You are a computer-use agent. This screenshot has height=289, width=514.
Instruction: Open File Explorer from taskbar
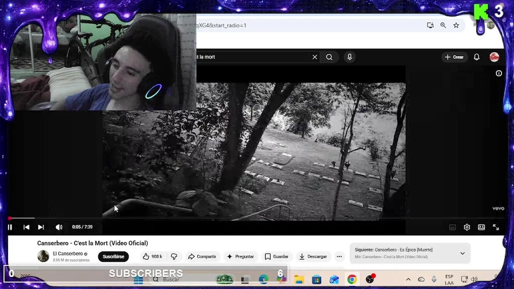point(299,280)
